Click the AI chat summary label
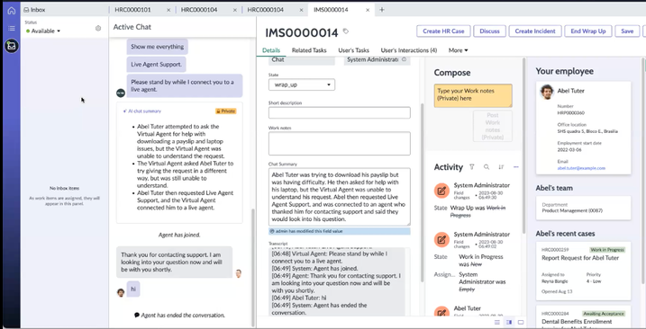The image size is (646, 329). (x=142, y=111)
